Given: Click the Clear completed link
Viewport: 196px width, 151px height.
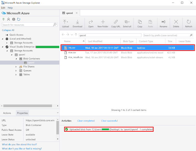Looking at the screenshot, I should (x=86, y=121).
